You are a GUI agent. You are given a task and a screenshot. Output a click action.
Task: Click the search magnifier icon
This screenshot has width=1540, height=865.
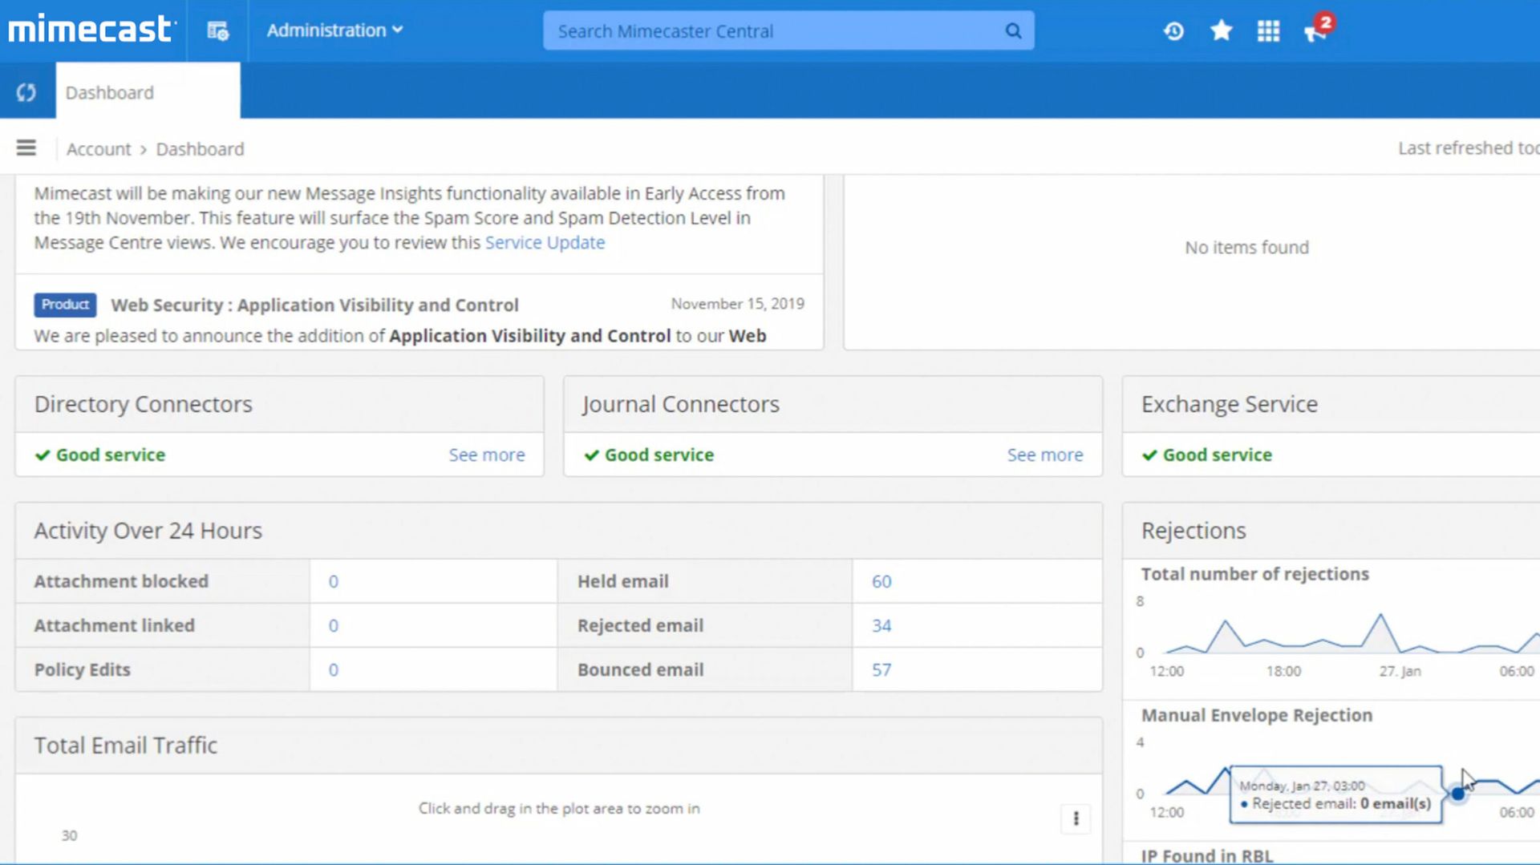coord(1014,31)
